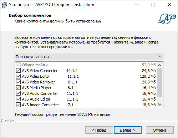Select the AVS Video Converter label
The height and width of the screenshot is (138, 178).
point(40,71)
